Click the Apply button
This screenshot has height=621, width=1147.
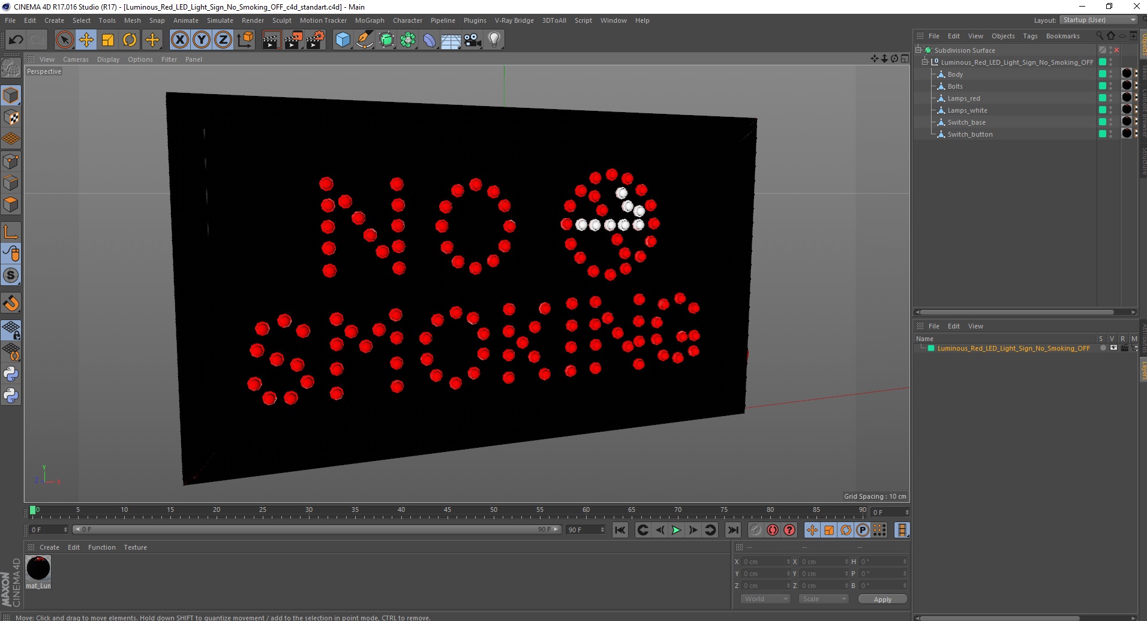pyautogui.click(x=882, y=599)
